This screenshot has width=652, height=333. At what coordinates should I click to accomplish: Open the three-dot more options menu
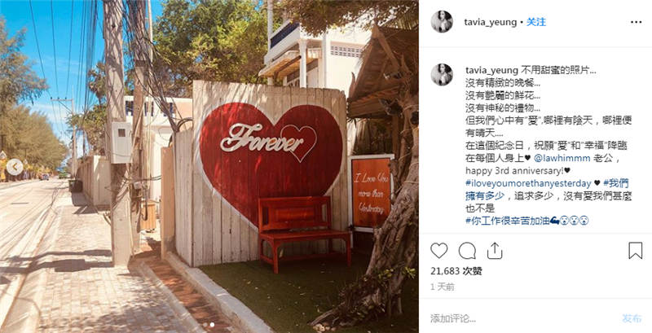tap(636, 23)
